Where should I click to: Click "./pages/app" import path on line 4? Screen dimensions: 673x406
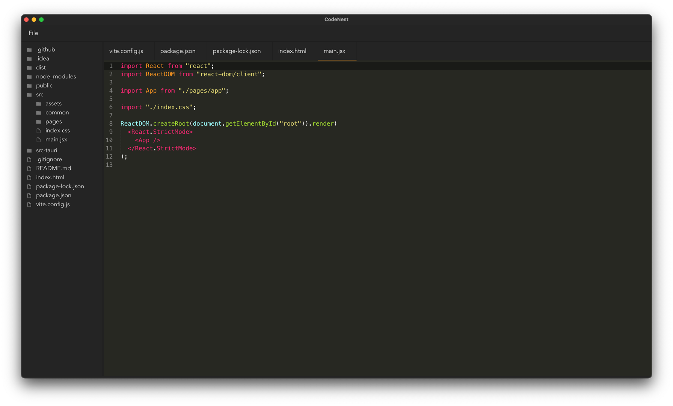[x=202, y=91]
